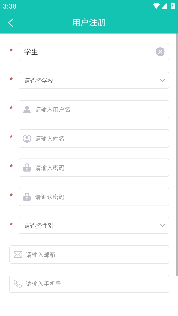Tap the circled avatar icon by the name field
This screenshot has height=316, width=178.
pos(27,139)
